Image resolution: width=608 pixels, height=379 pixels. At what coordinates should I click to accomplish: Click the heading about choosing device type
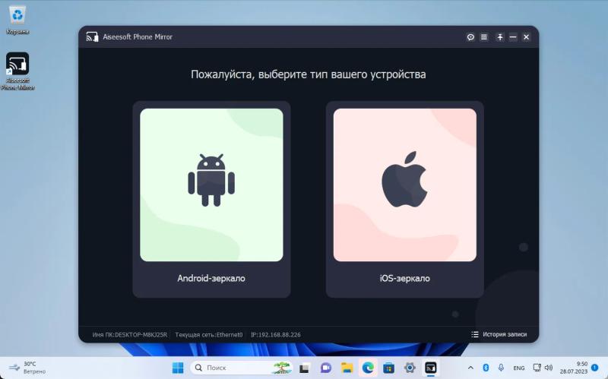click(309, 74)
